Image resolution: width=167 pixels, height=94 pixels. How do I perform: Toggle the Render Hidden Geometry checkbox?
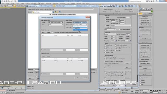tap(115, 45)
